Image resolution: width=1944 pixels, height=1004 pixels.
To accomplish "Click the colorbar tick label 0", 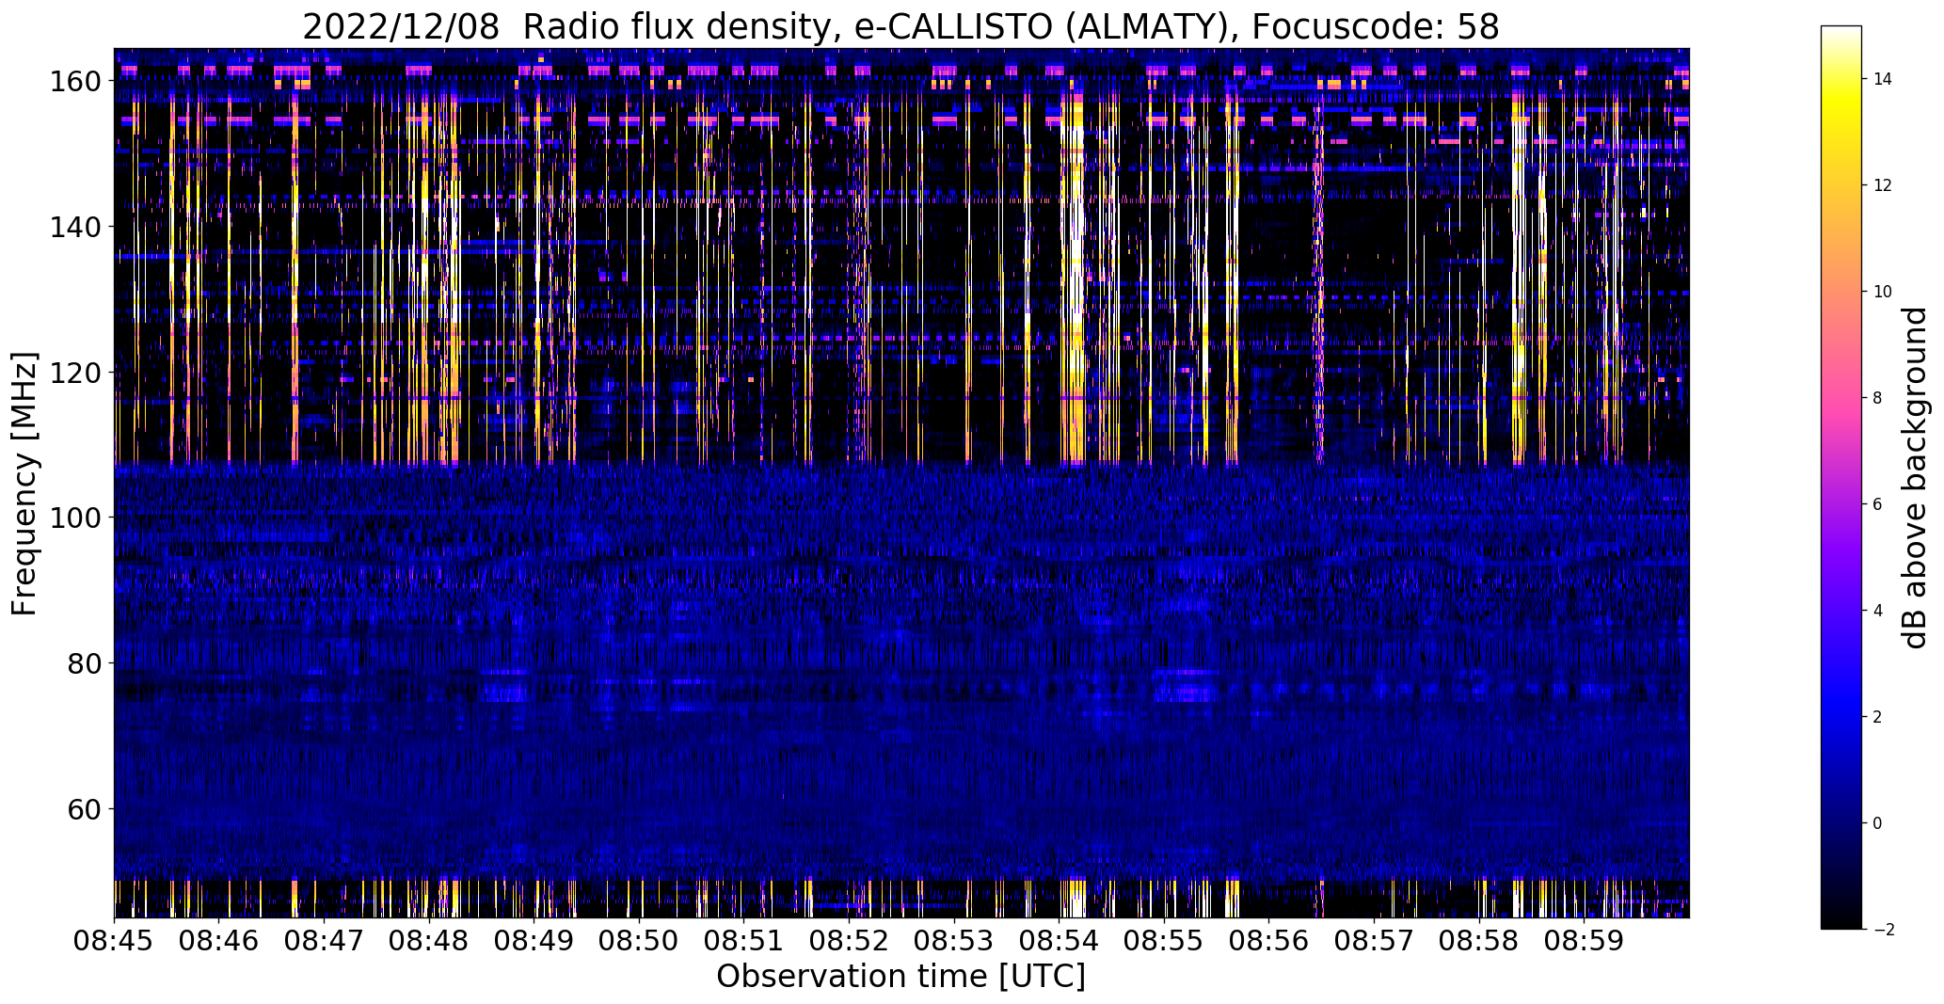I will (1878, 823).
